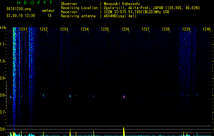Click the 1.1 kHz frequency label

click(x=3, y=44)
